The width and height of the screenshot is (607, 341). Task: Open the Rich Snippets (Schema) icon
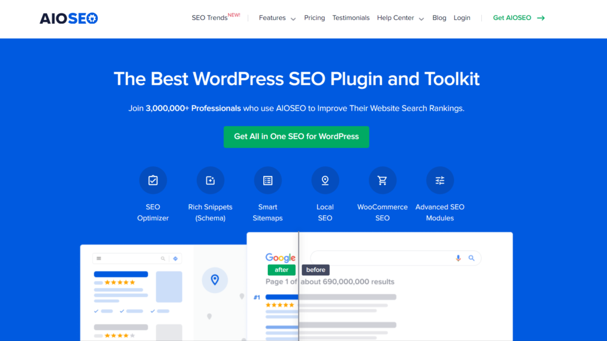210,180
